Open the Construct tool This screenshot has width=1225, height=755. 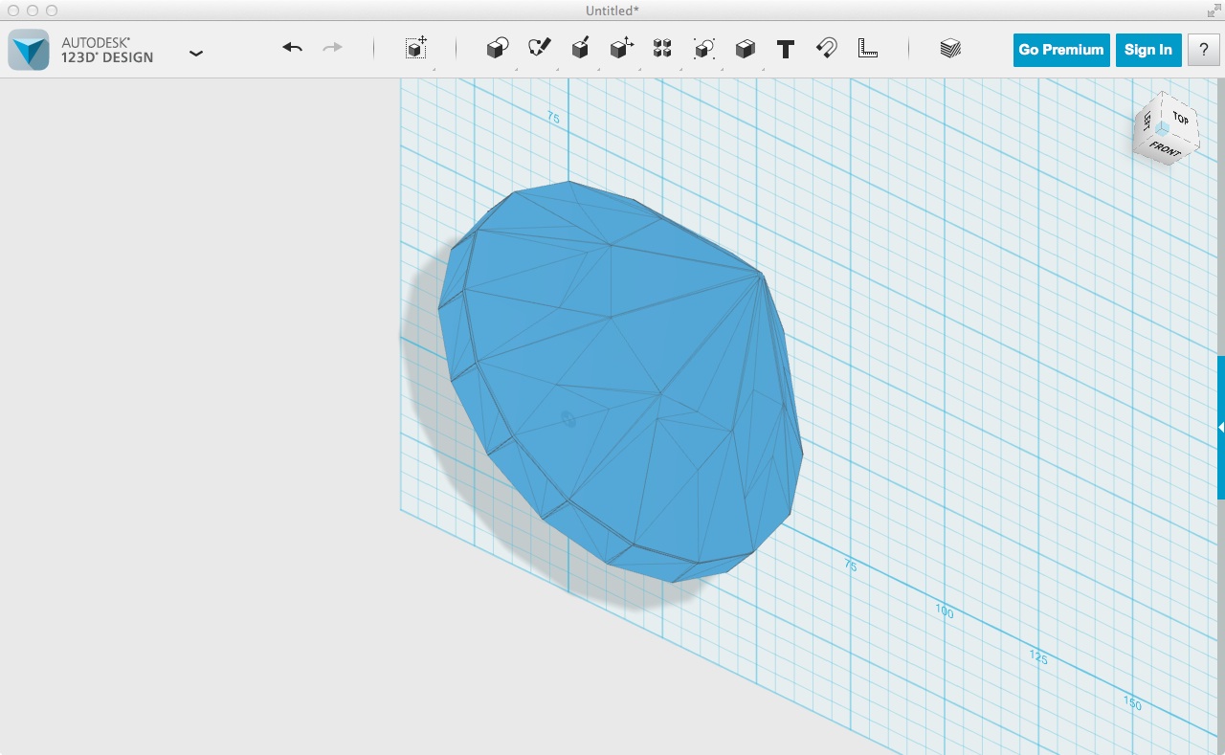(580, 49)
